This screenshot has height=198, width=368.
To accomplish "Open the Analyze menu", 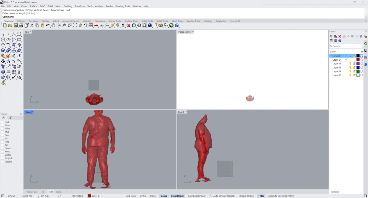I will [99, 6].
